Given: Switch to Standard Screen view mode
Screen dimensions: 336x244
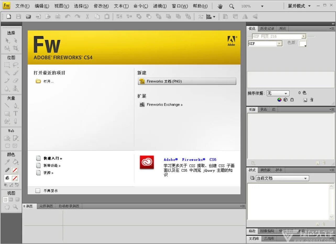Looking at the screenshot, I should [x=5, y=200].
